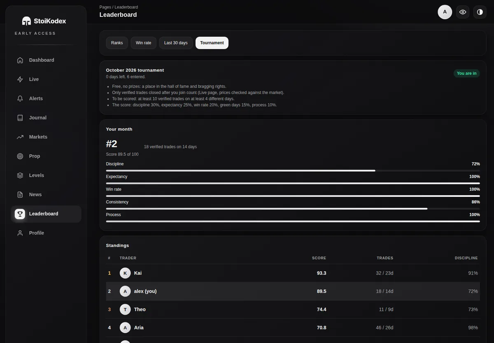Click the Process progress bar
This screenshot has width=494, height=343.
(293, 222)
